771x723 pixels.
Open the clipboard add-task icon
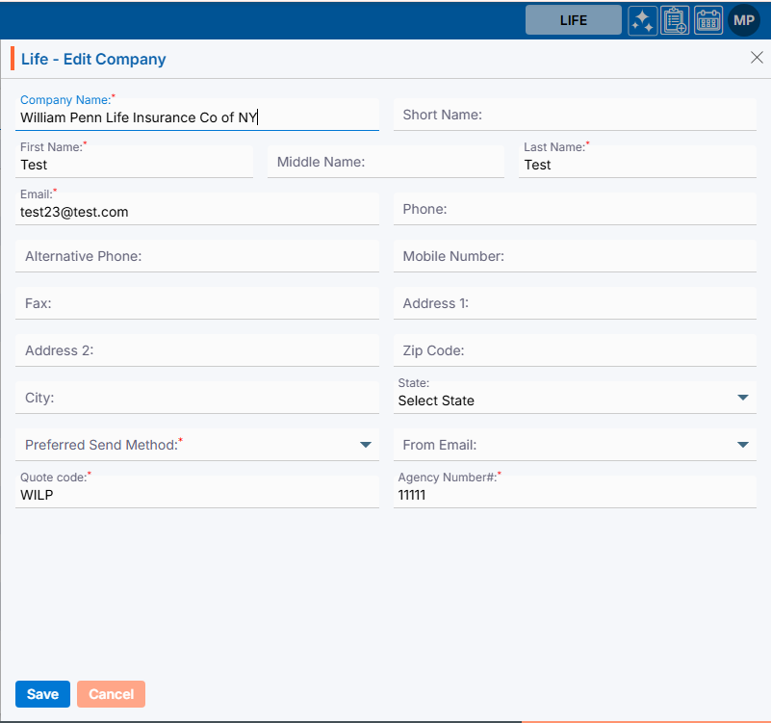click(676, 20)
